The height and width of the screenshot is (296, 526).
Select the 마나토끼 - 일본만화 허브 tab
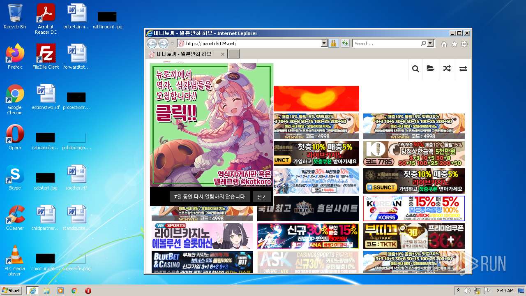click(x=183, y=54)
